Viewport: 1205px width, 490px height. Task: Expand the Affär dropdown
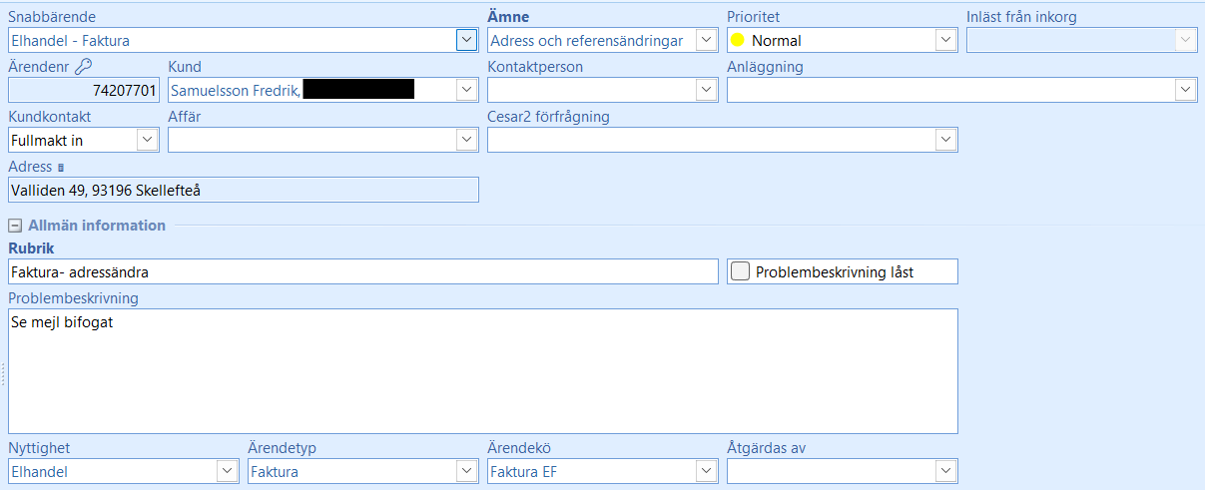coord(466,140)
